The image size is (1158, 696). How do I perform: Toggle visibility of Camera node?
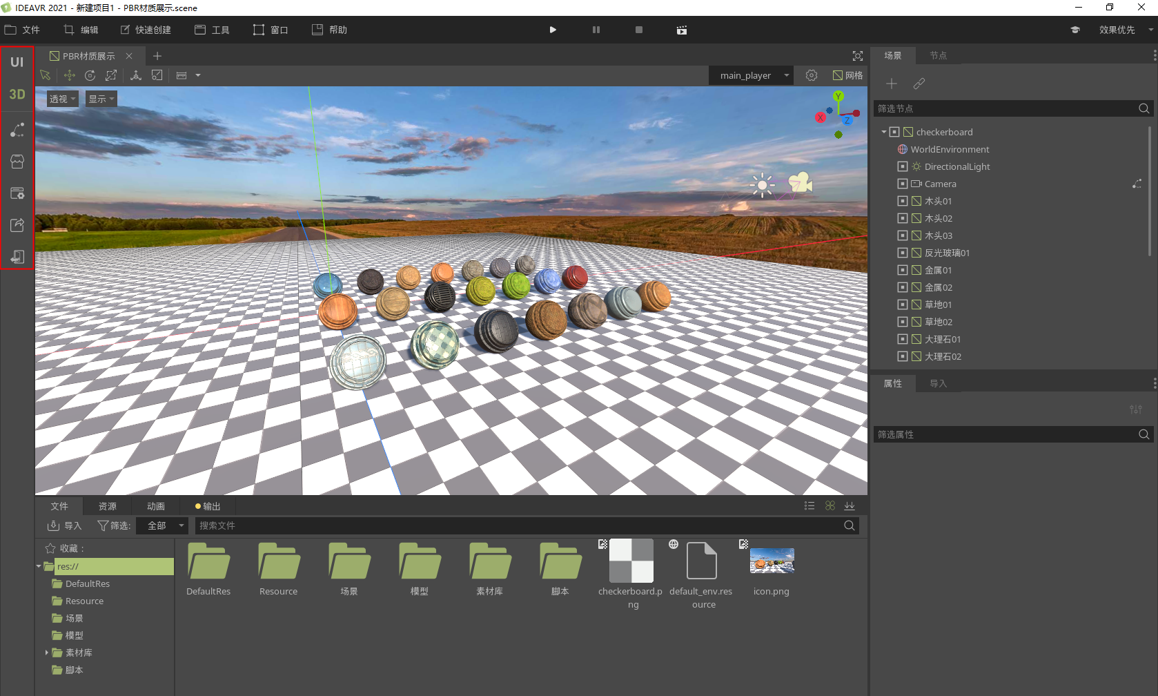pyautogui.click(x=903, y=184)
